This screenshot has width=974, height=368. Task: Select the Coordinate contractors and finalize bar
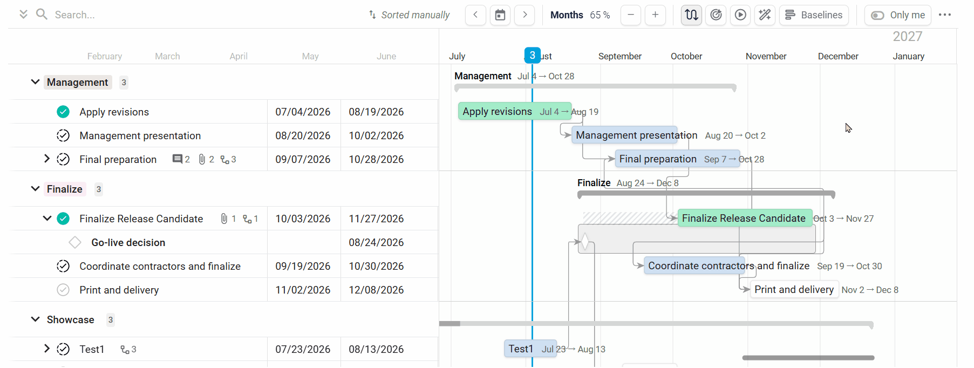tap(694, 265)
